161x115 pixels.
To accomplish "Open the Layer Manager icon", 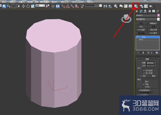I will click(116, 6).
